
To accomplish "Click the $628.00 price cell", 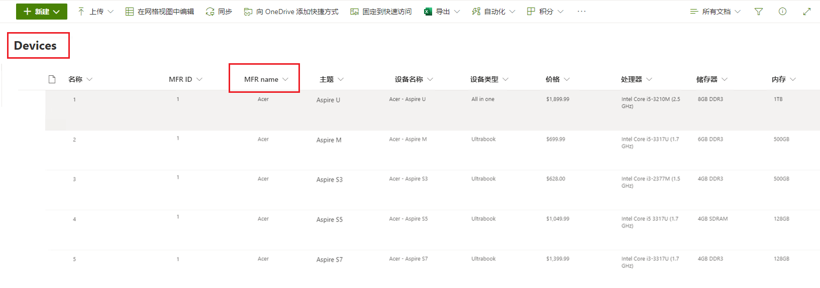I will [556, 179].
